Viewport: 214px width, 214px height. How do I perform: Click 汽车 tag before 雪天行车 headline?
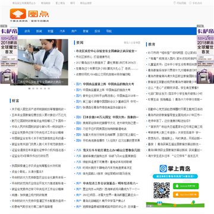pyautogui.click(x=78, y=150)
